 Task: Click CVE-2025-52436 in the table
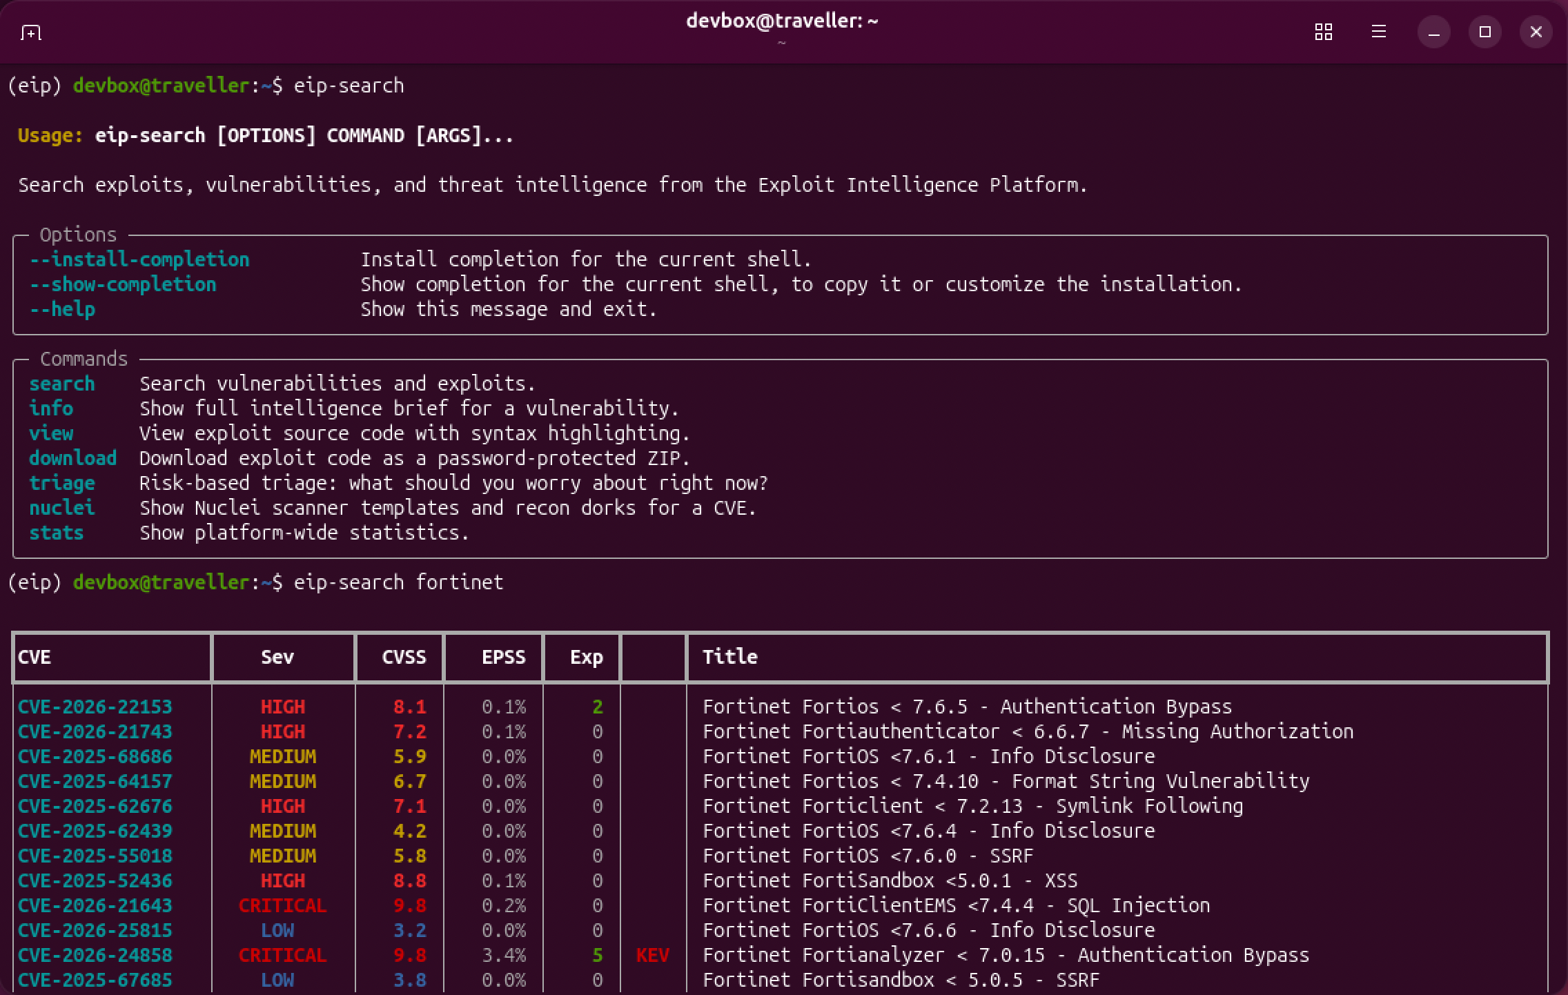coord(95,880)
